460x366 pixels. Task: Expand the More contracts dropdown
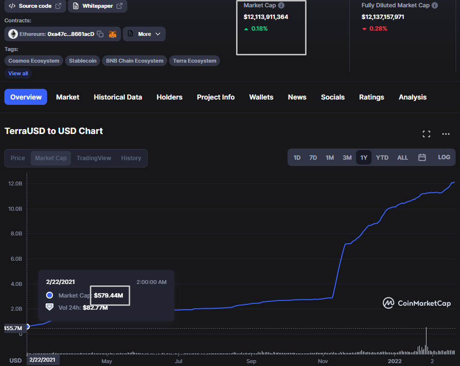click(x=144, y=34)
